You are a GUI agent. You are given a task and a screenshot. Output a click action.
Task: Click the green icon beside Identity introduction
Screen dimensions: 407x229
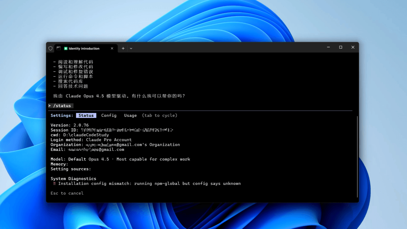point(66,48)
